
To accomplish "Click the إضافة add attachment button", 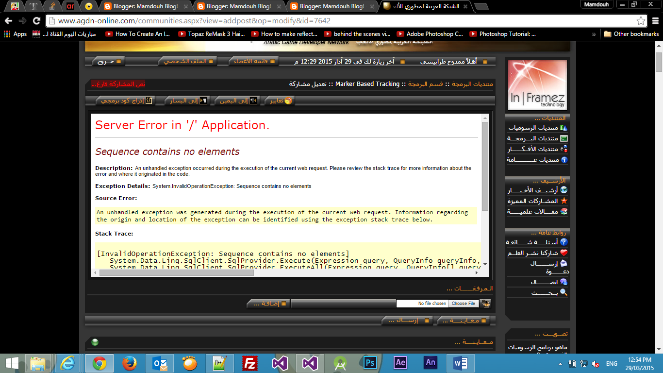I will tap(268, 304).
